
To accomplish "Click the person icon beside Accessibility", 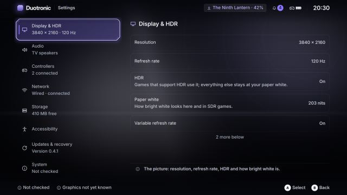I will point(24,129).
